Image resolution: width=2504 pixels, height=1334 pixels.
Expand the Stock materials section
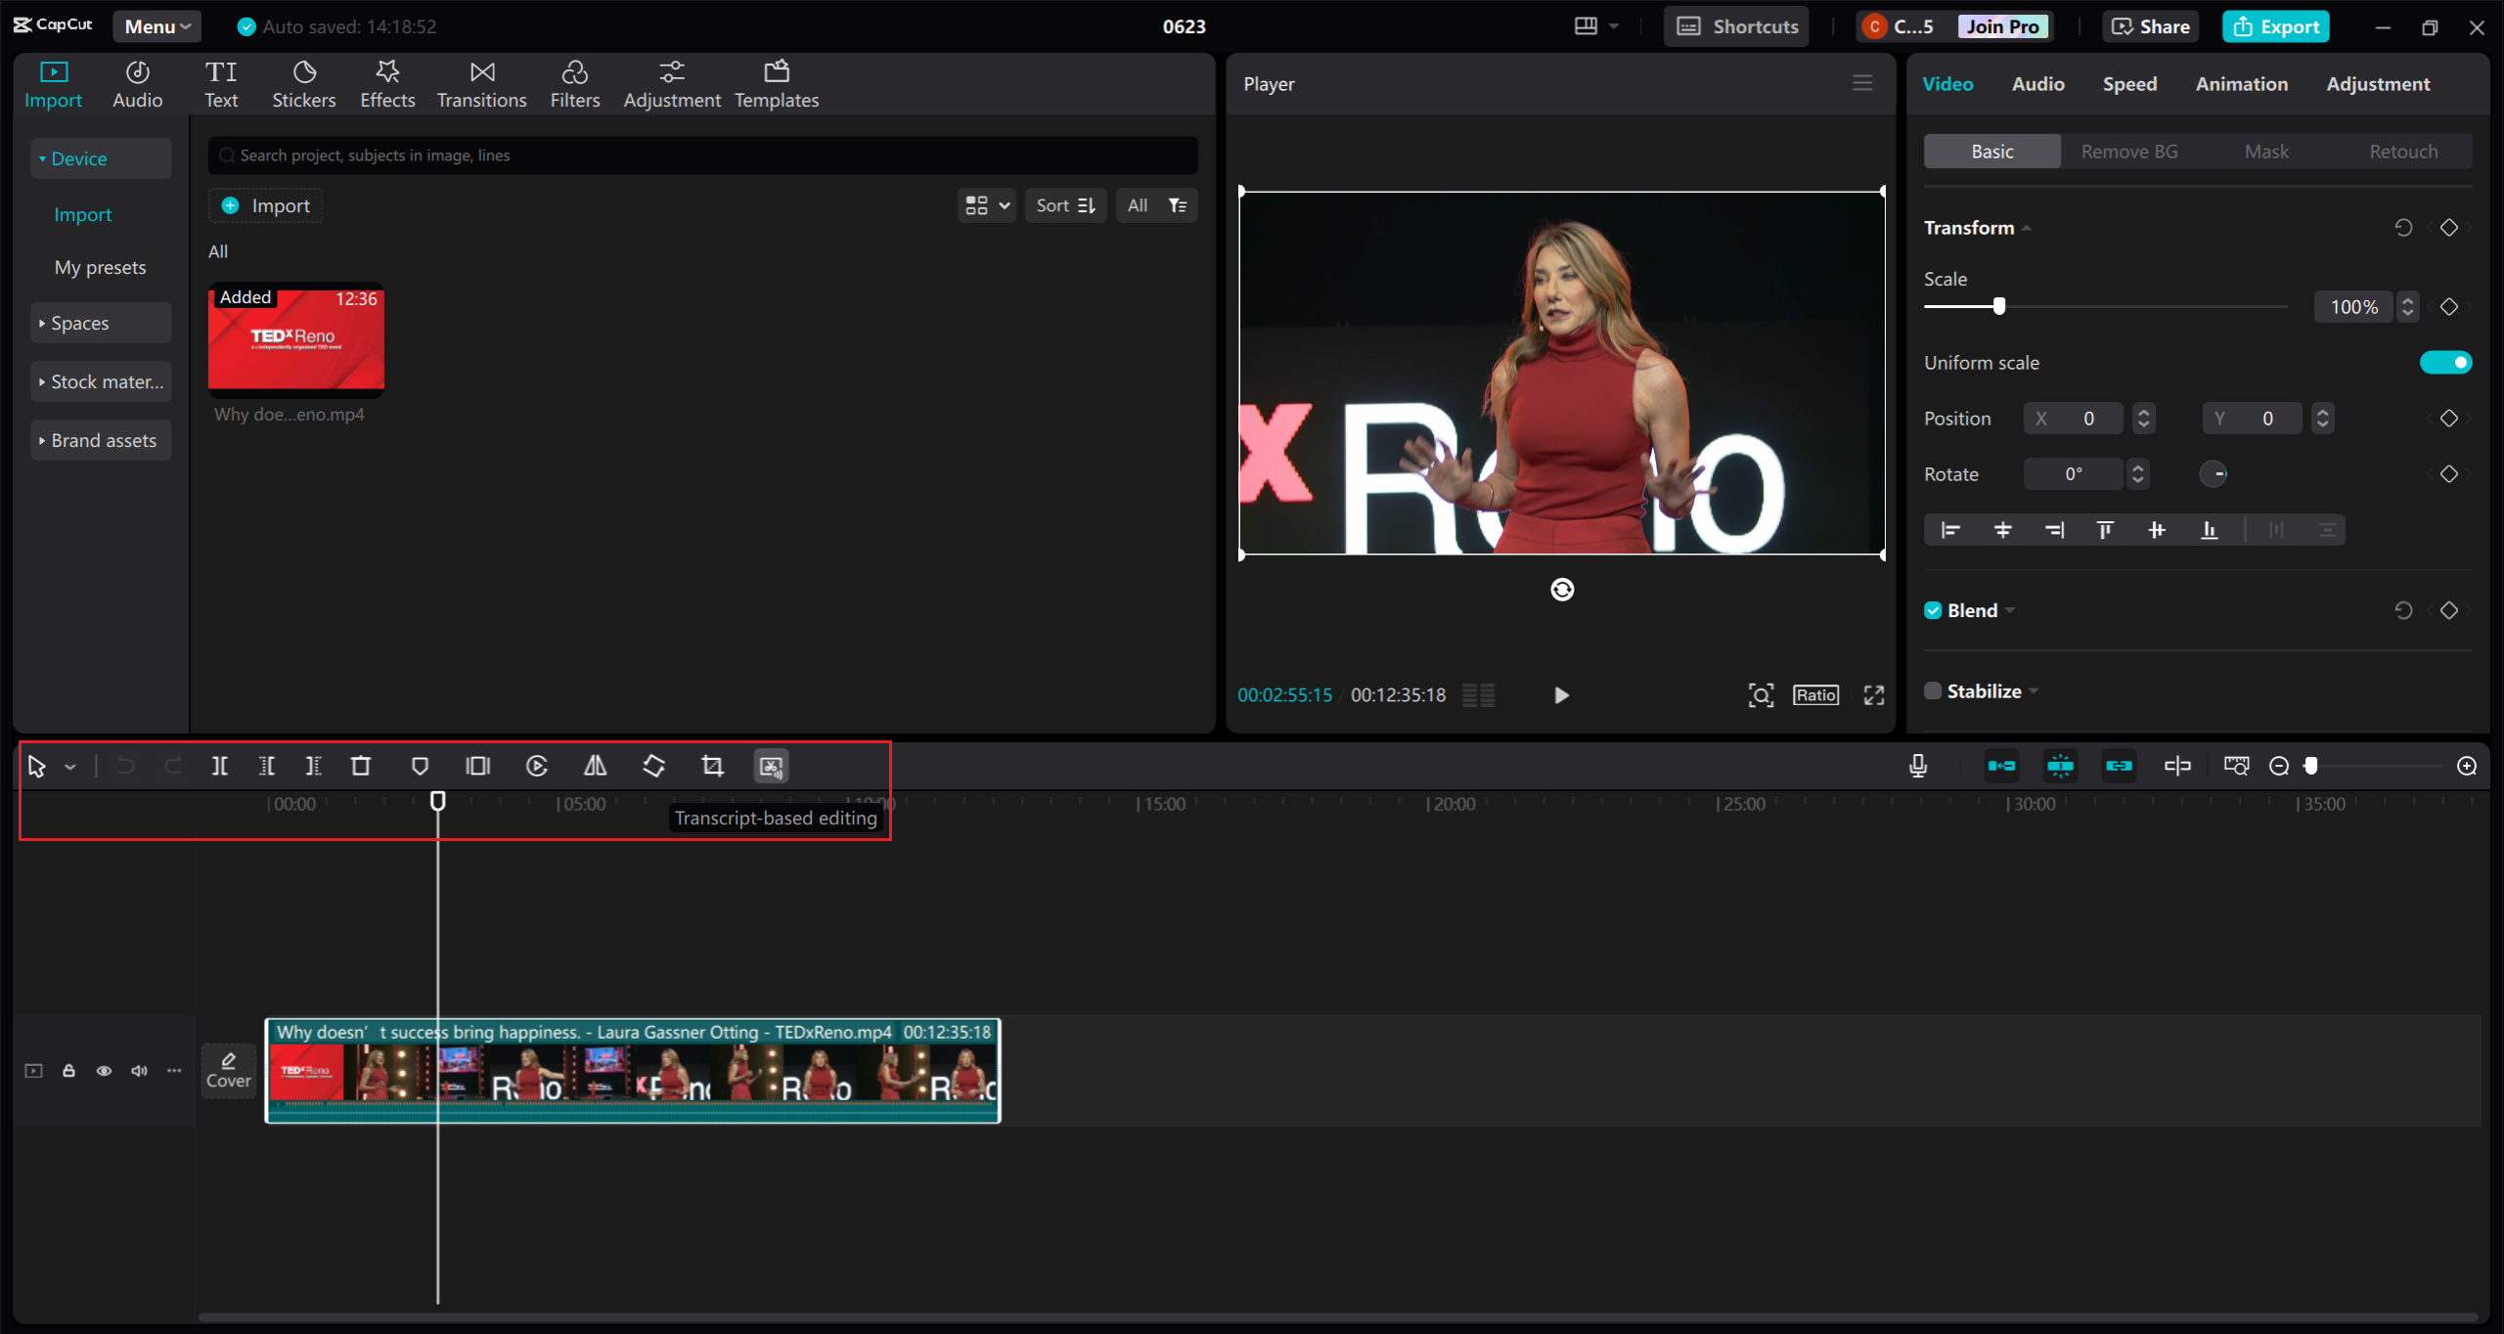click(101, 381)
